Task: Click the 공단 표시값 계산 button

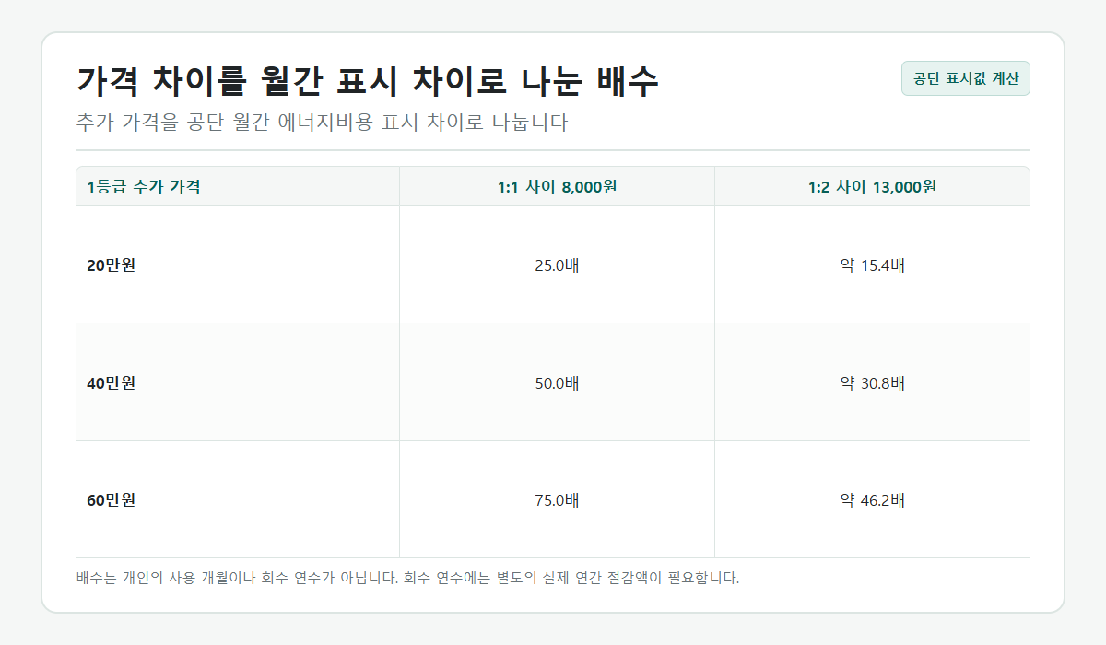Action: (965, 78)
